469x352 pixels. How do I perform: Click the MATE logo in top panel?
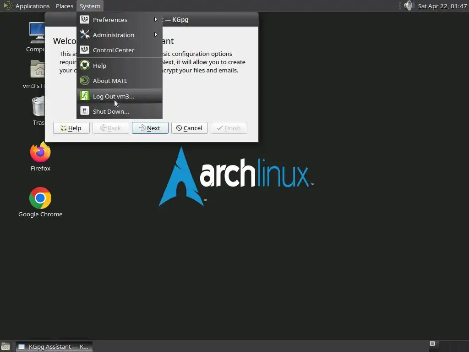[7, 5]
